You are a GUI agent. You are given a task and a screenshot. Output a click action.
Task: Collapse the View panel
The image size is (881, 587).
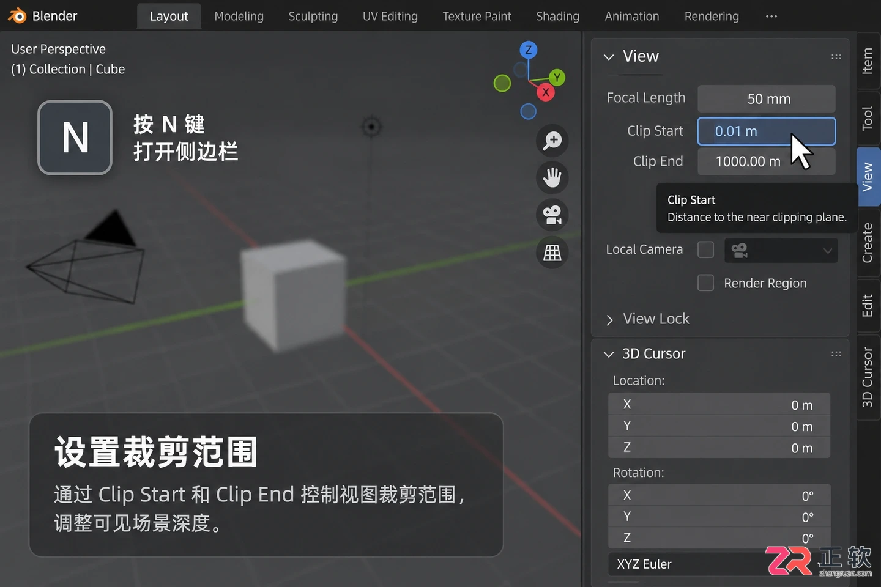coord(609,57)
